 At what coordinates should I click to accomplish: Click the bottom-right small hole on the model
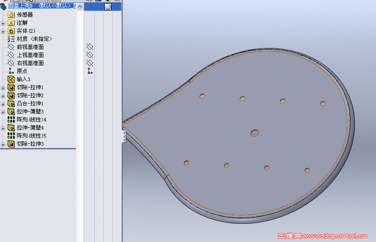(x=307, y=170)
